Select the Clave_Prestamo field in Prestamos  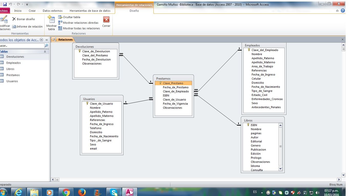(x=173, y=83)
